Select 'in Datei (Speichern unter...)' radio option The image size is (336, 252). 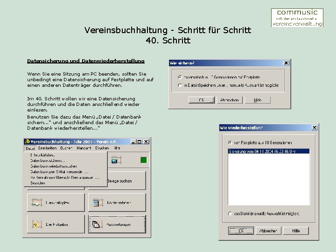pyautogui.click(x=180, y=85)
